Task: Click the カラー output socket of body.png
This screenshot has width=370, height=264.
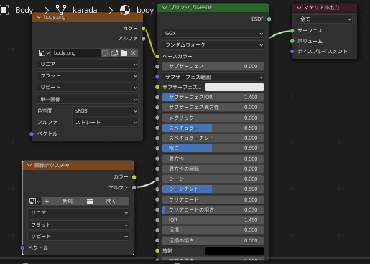Action: click(143, 29)
